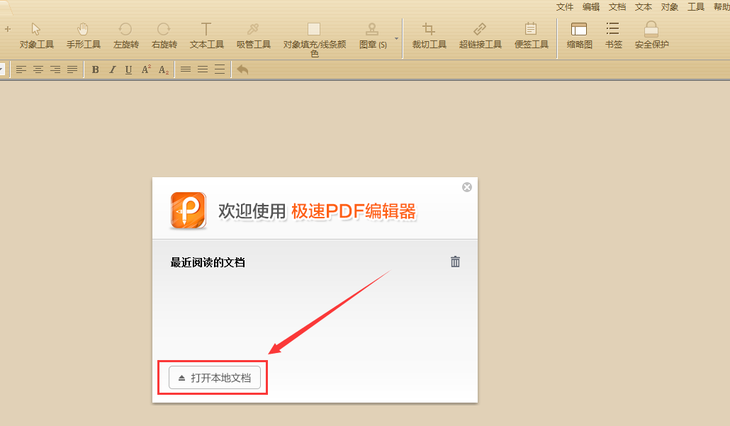Rotate page right with 右旋转
Image resolution: width=730 pixels, height=426 pixels.
coord(164,36)
